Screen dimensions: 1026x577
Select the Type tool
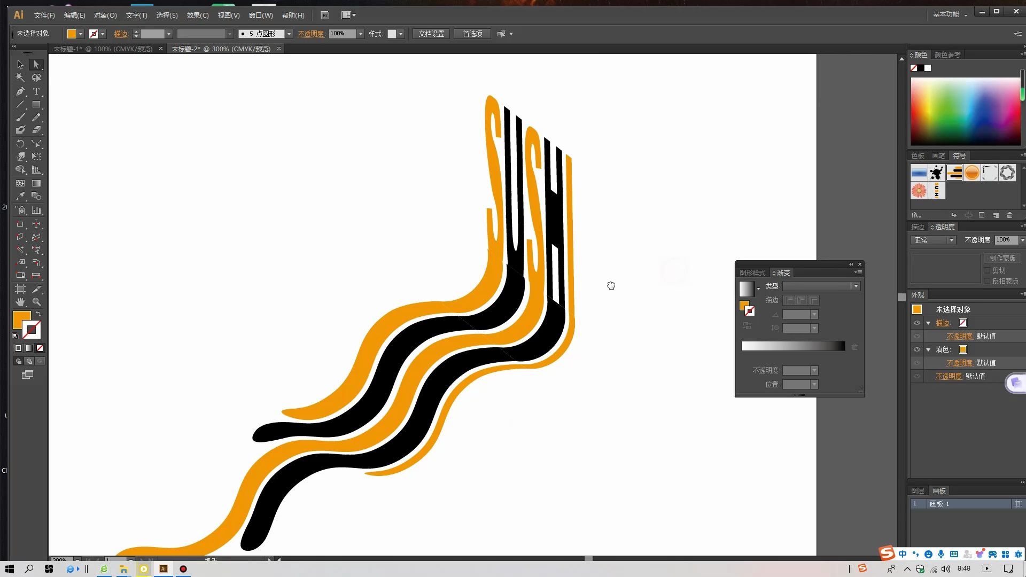click(x=36, y=91)
